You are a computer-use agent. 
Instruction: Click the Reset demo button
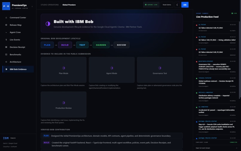167,5
